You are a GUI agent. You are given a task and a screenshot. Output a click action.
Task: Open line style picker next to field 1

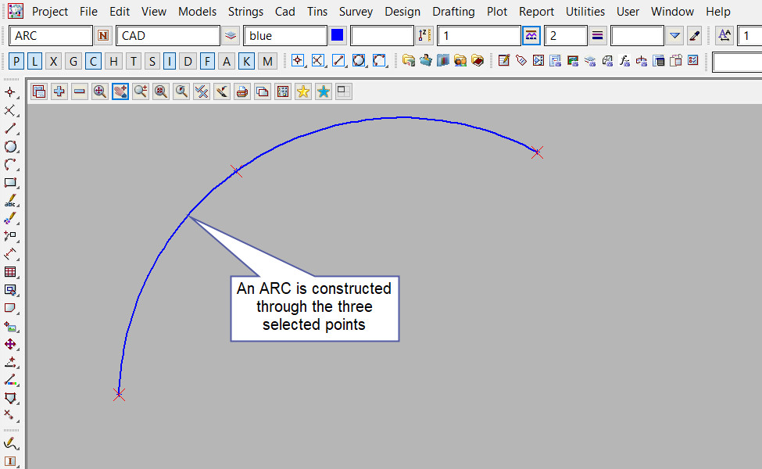531,36
